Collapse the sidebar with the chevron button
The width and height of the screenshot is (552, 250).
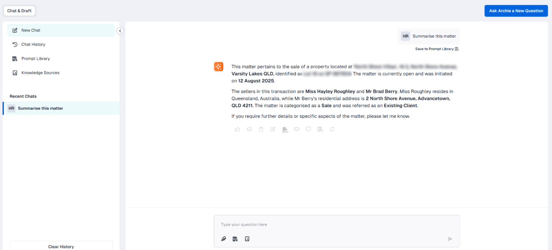(120, 31)
